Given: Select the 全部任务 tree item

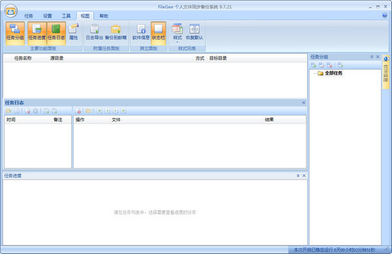Looking at the screenshot, I should [x=333, y=73].
